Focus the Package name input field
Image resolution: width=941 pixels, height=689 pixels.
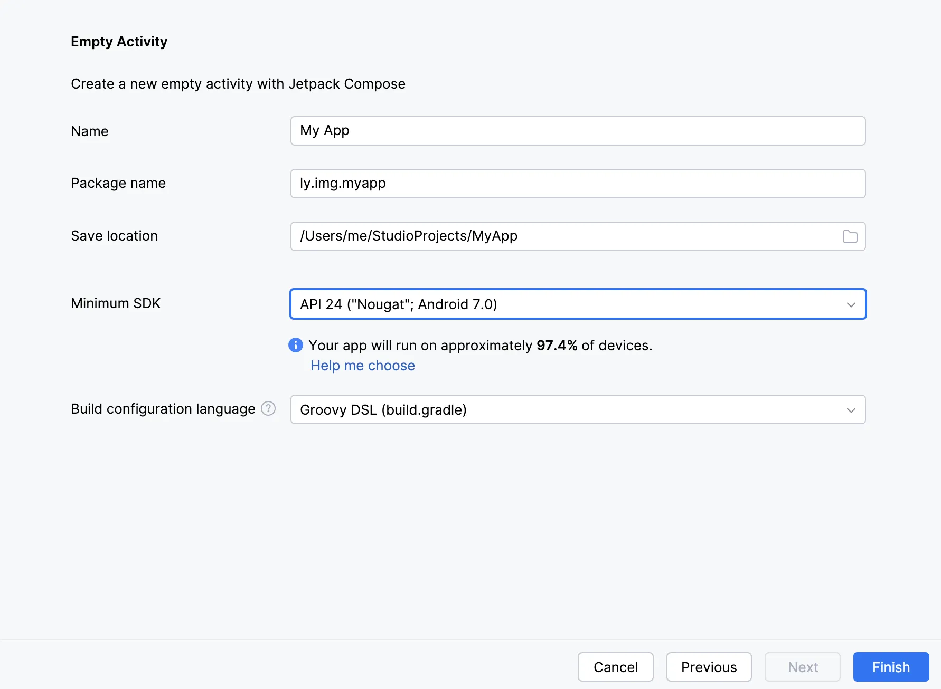(x=578, y=184)
